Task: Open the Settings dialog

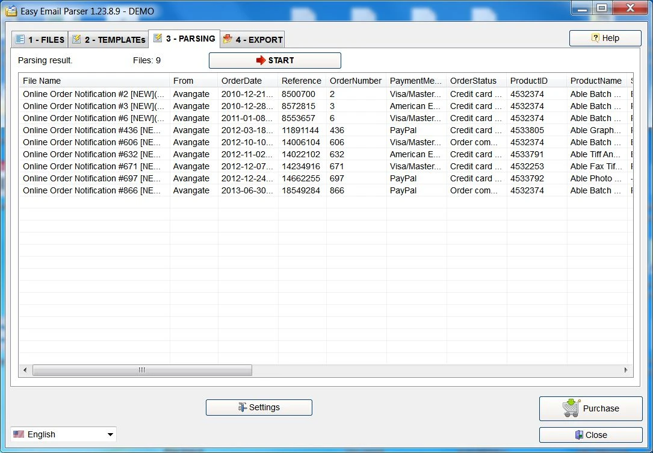Action: (x=259, y=407)
